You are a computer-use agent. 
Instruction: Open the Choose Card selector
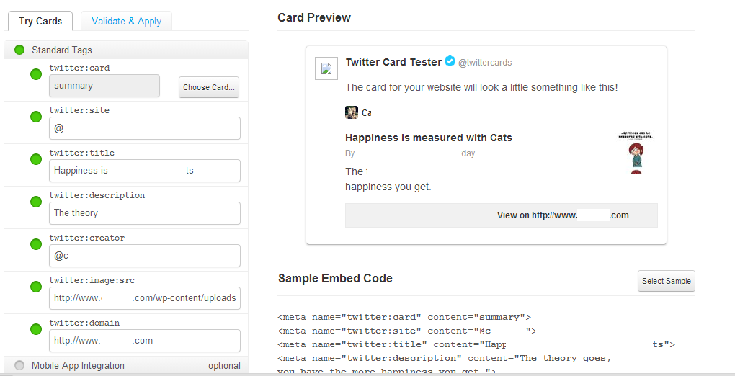click(x=208, y=87)
